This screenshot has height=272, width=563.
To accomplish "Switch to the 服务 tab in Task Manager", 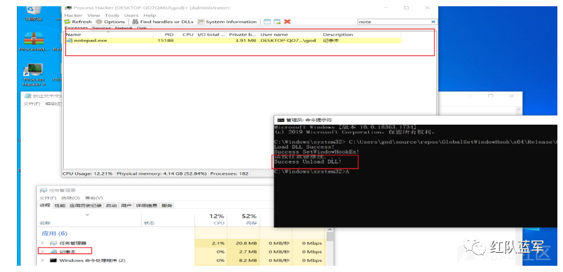I will (167, 206).
